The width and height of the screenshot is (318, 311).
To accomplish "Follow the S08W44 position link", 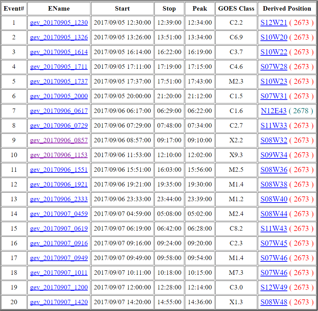I will point(274,214).
